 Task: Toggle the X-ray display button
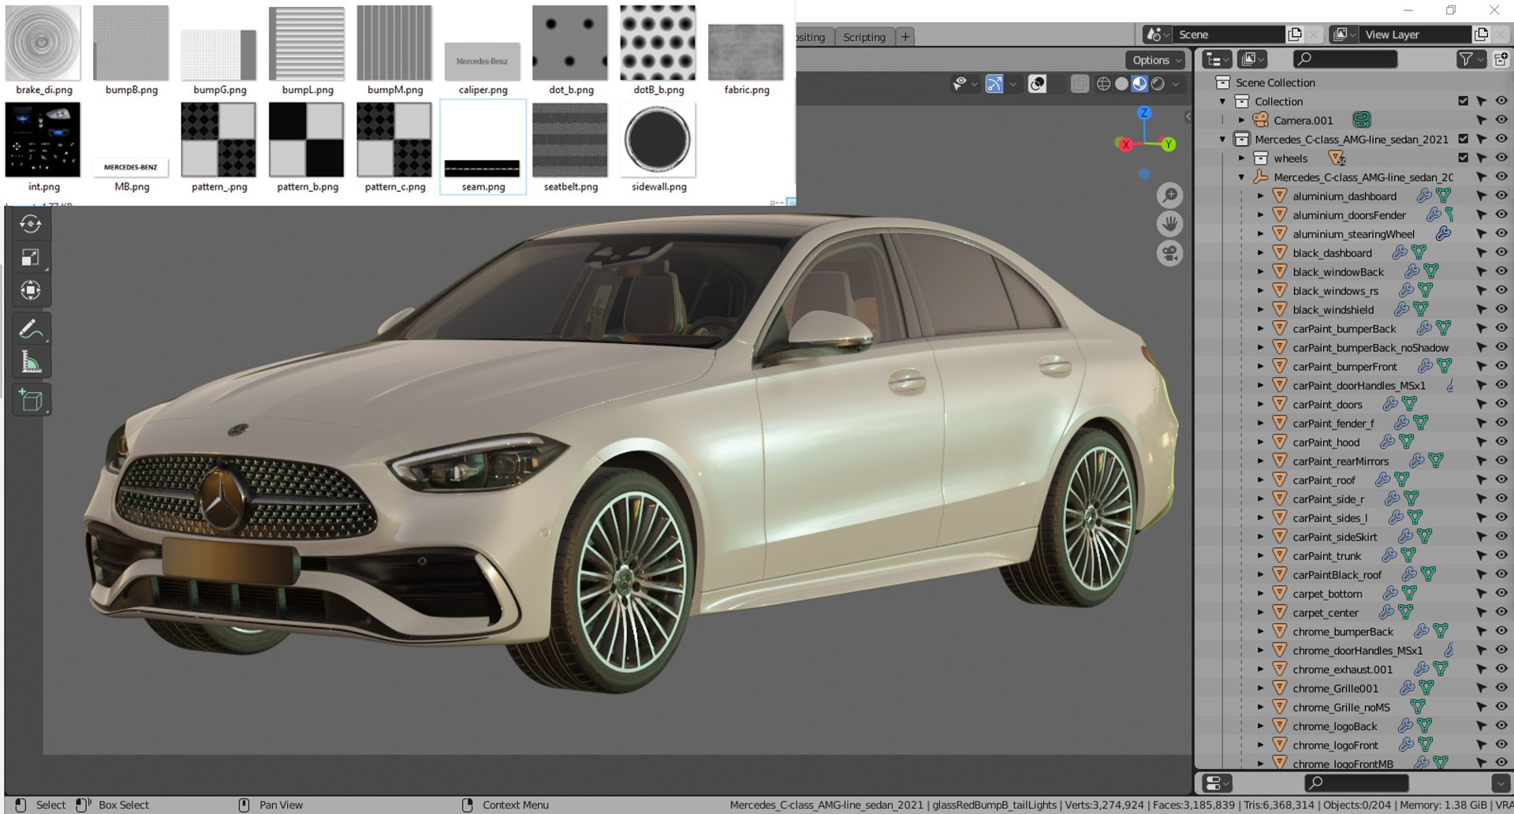tap(1080, 84)
